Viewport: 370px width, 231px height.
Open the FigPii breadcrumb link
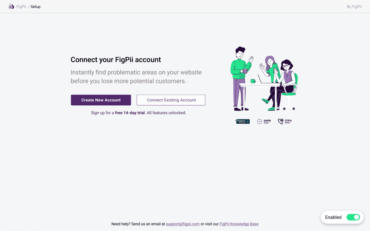click(x=21, y=6)
